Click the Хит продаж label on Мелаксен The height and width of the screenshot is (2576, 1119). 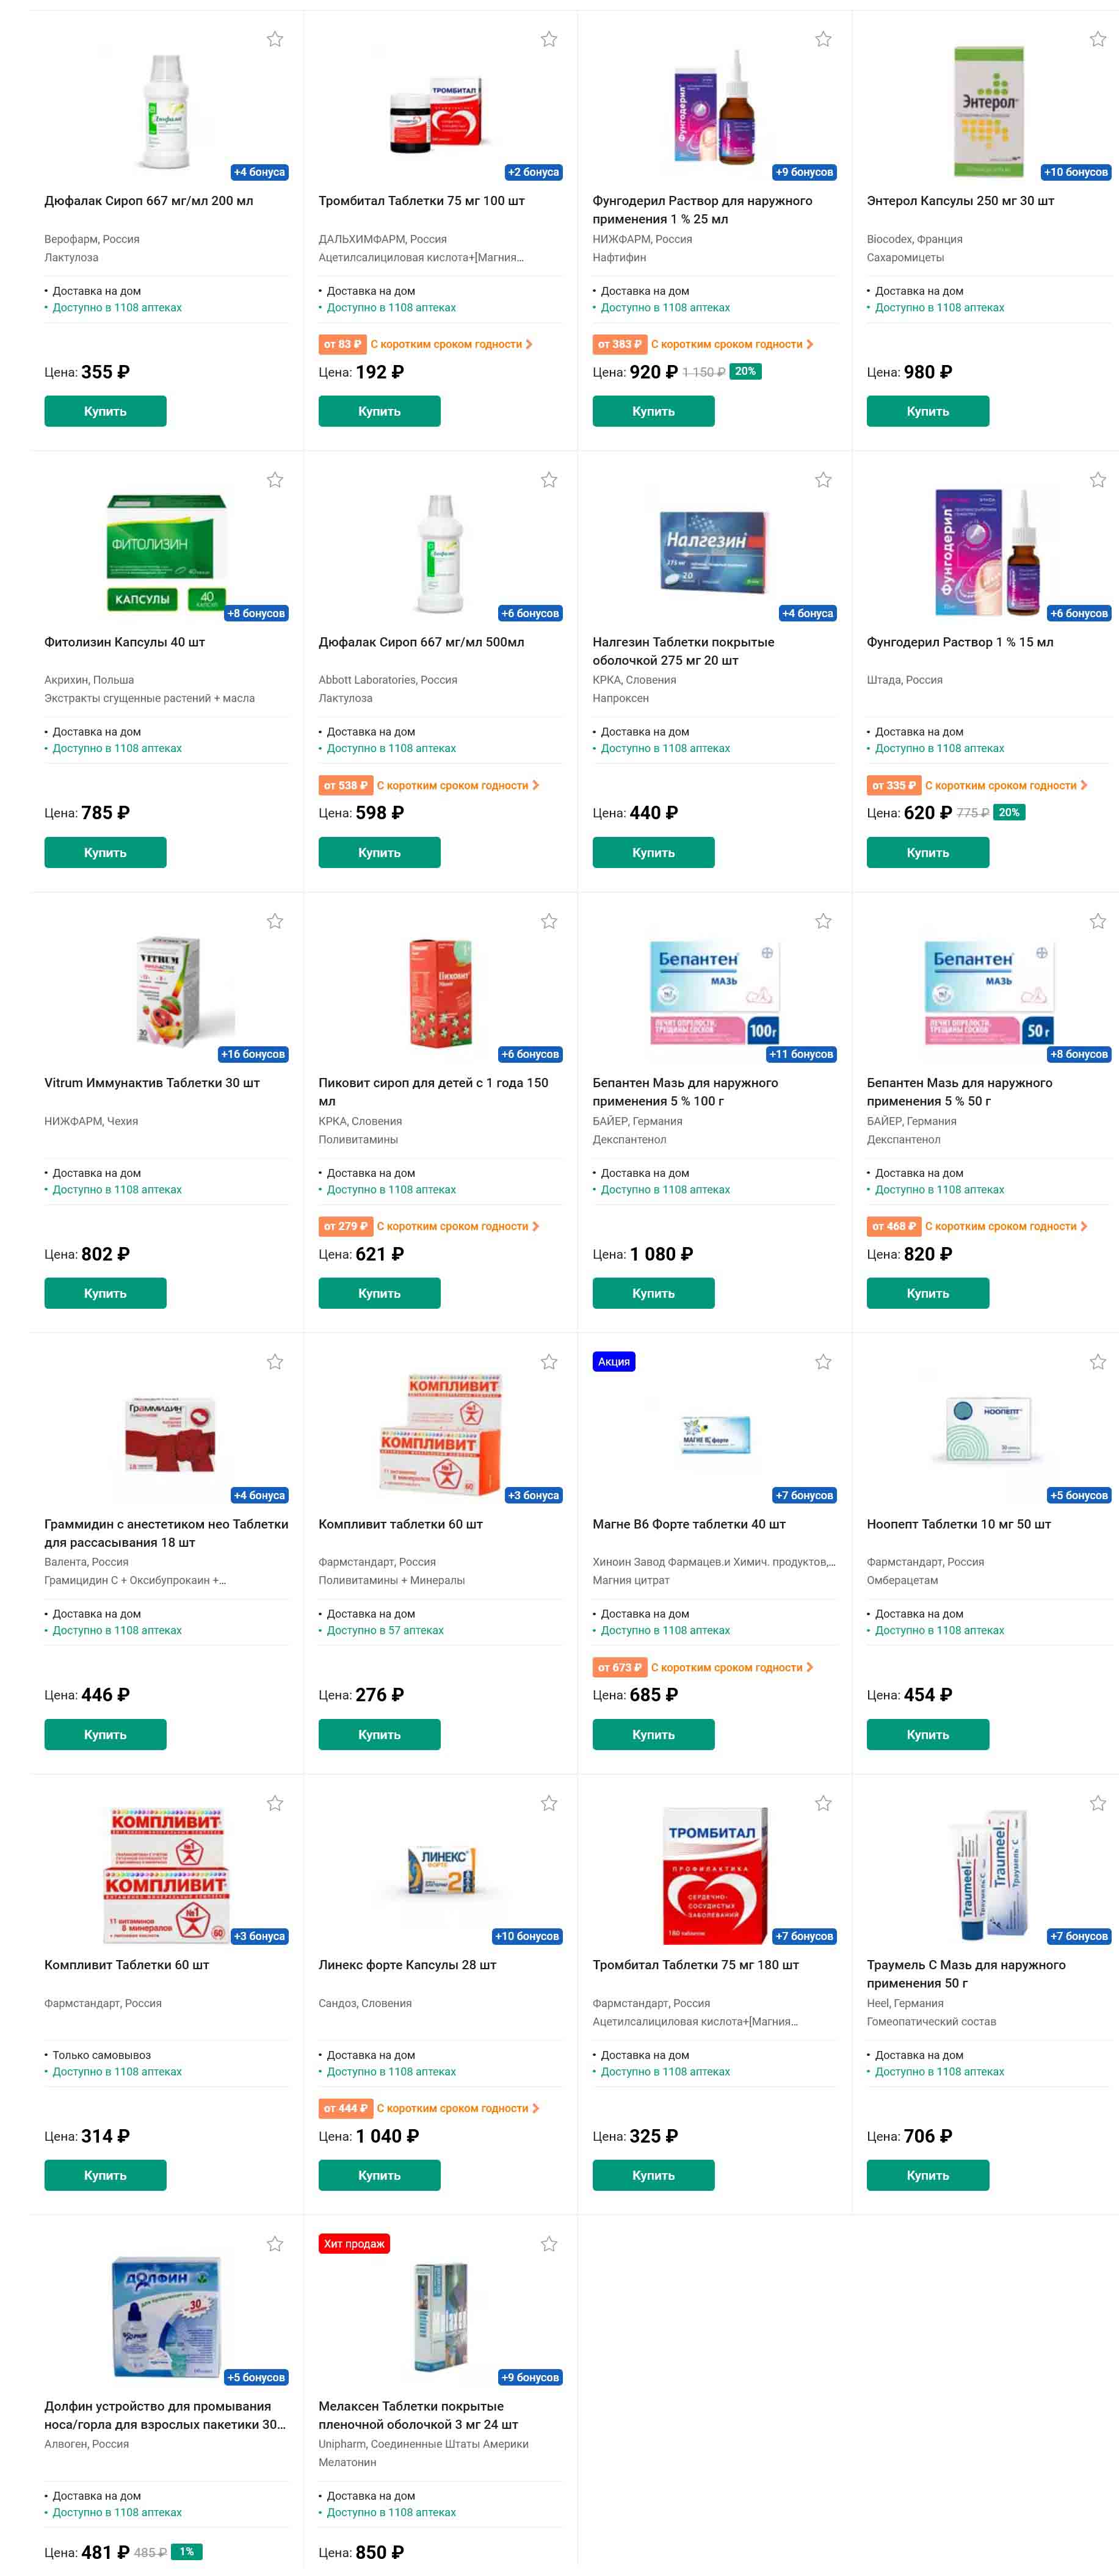pos(354,2244)
